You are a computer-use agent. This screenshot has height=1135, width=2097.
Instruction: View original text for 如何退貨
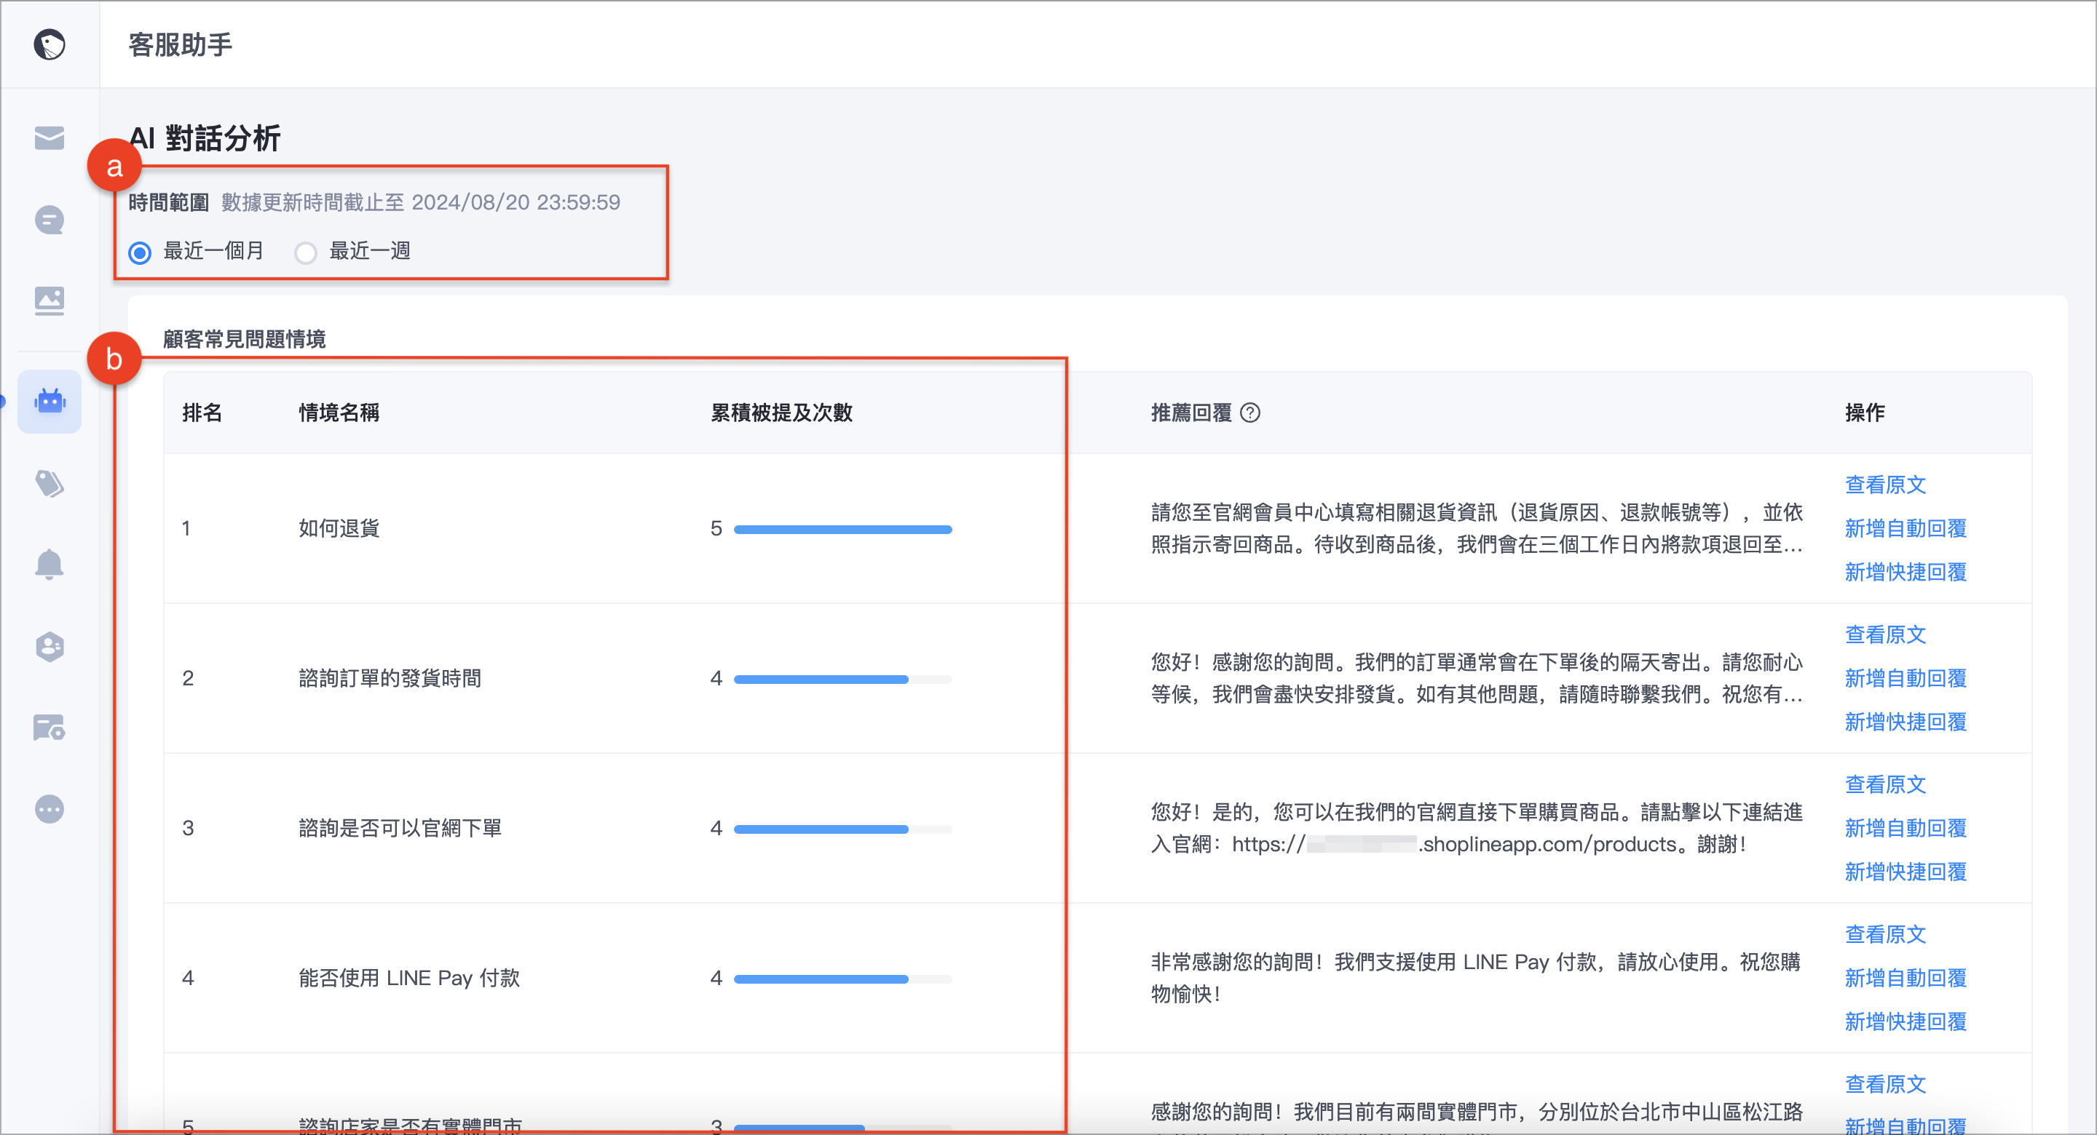pos(1885,485)
